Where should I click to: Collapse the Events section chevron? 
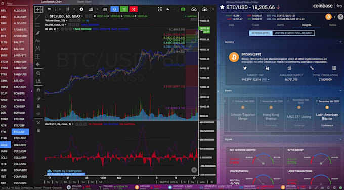[340, 91]
